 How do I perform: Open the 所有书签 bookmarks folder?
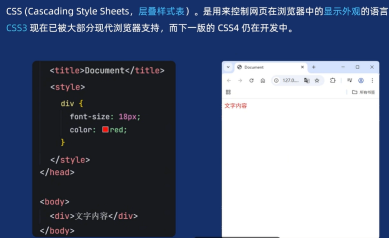point(363,92)
